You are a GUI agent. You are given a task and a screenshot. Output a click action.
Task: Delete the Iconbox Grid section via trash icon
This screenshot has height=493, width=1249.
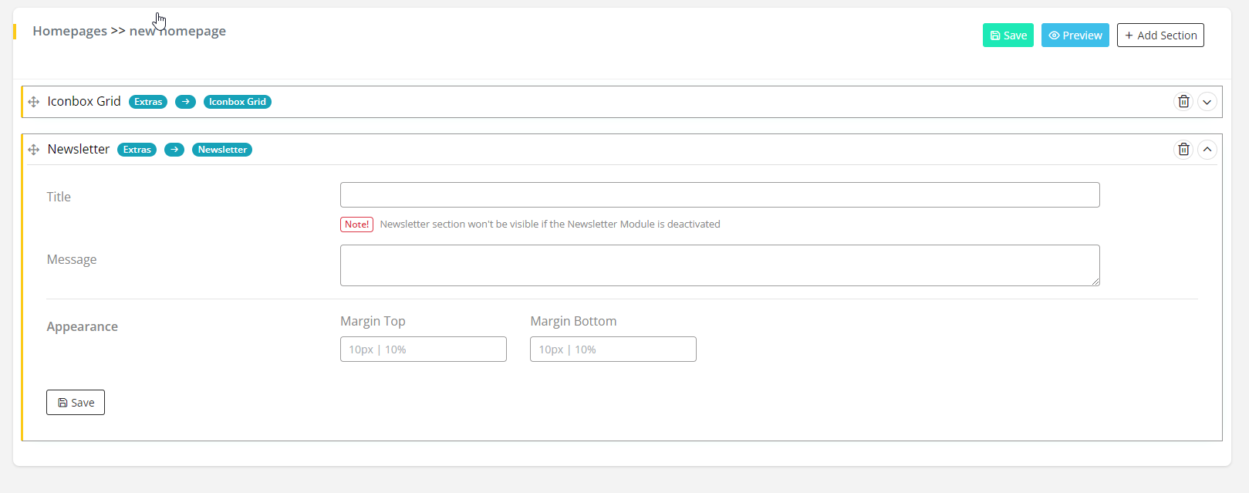[x=1183, y=102]
